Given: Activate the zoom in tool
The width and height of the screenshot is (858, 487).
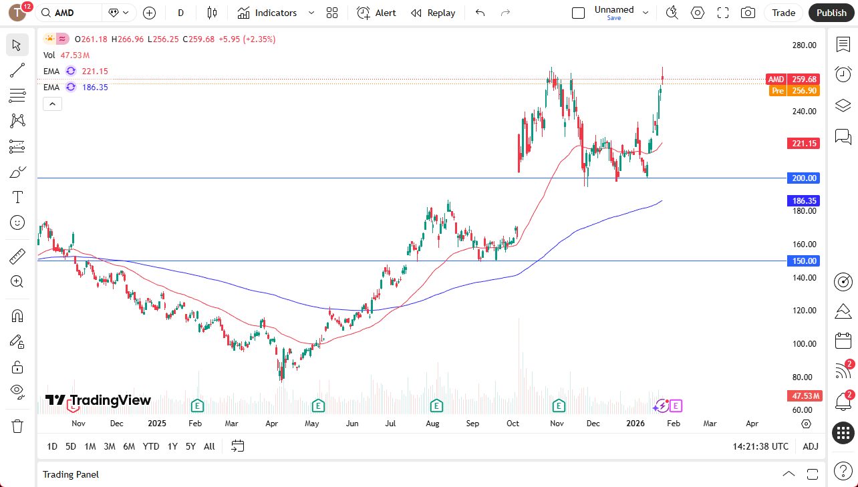Looking at the screenshot, I should [17, 281].
